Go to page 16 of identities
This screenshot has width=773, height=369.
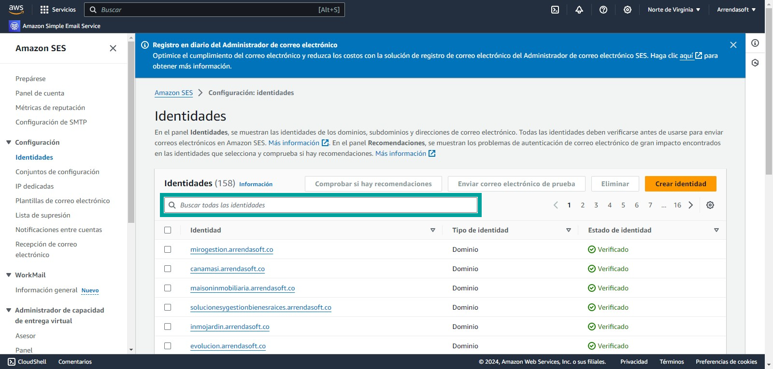(x=677, y=205)
